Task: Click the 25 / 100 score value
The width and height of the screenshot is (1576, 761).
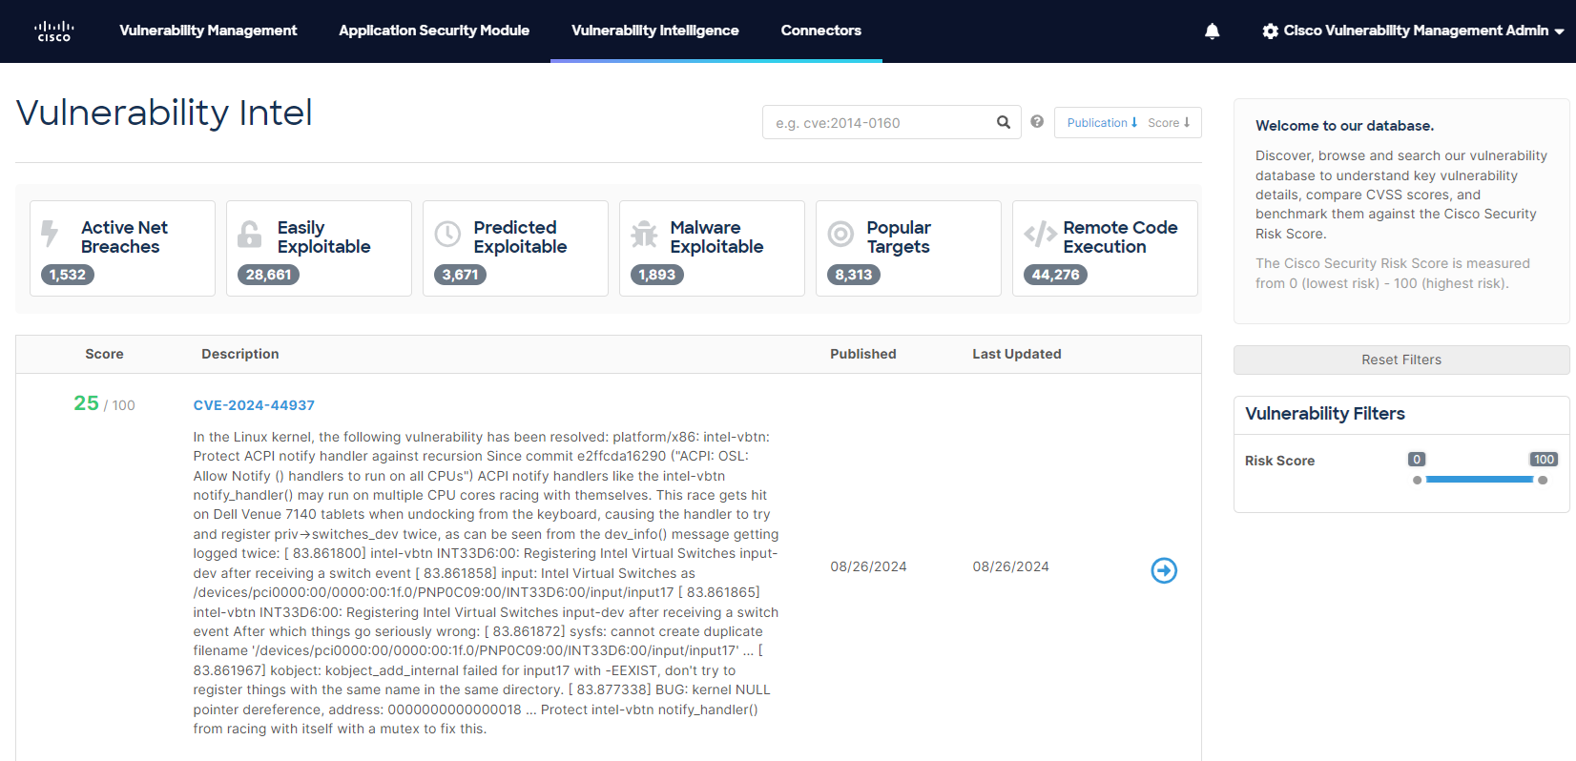Action: [104, 403]
